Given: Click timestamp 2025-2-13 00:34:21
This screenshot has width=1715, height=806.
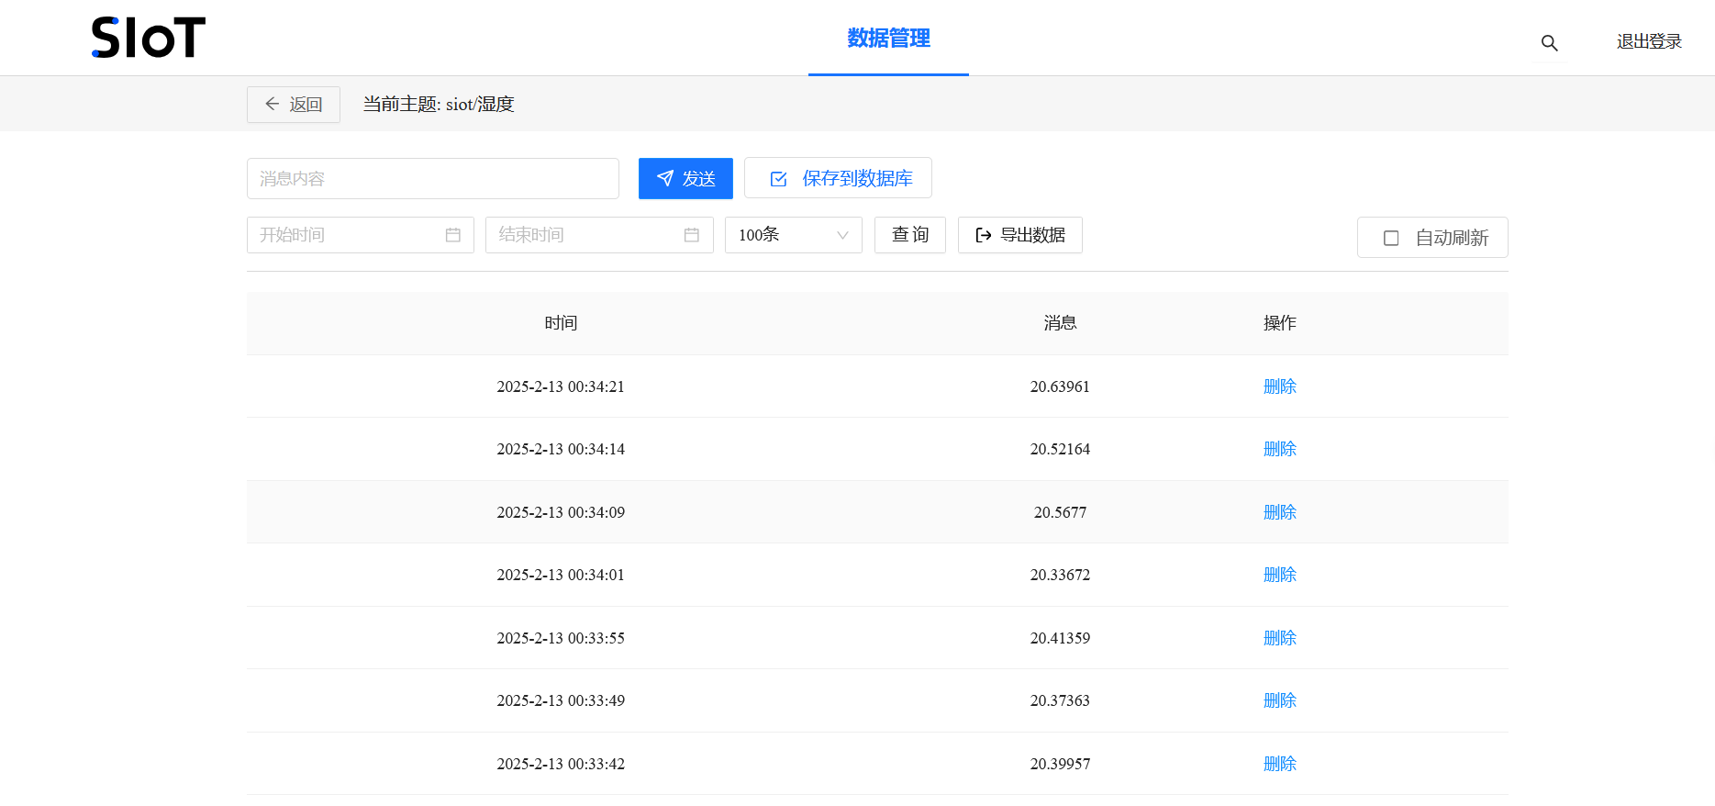Looking at the screenshot, I should click(561, 386).
